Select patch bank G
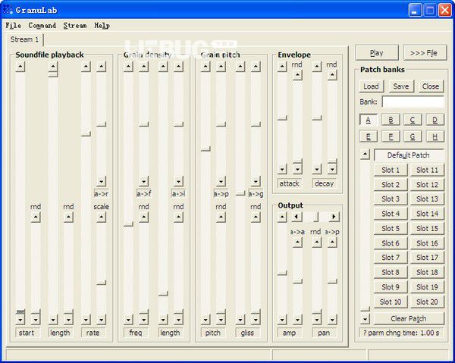The width and height of the screenshot is (455, 363). click(413, 136)
